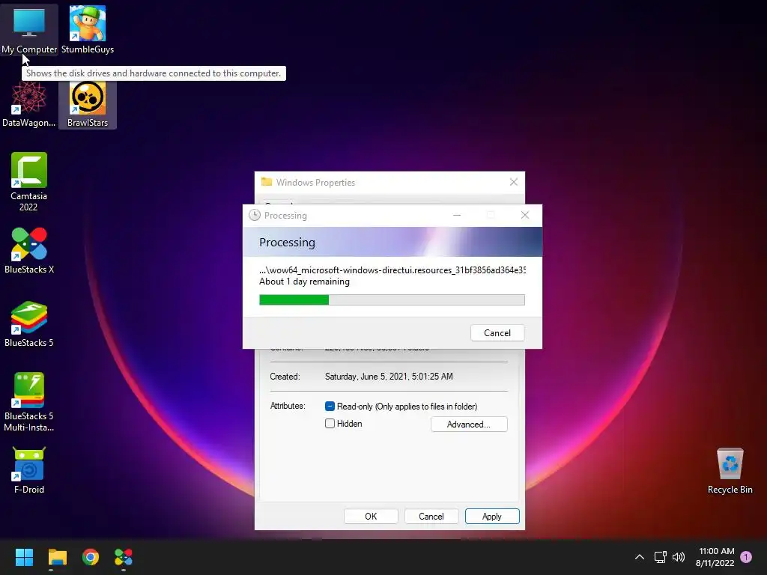
Task: Open the taskbar clock showing 11:00 AM
Action: tap(715, 557)
